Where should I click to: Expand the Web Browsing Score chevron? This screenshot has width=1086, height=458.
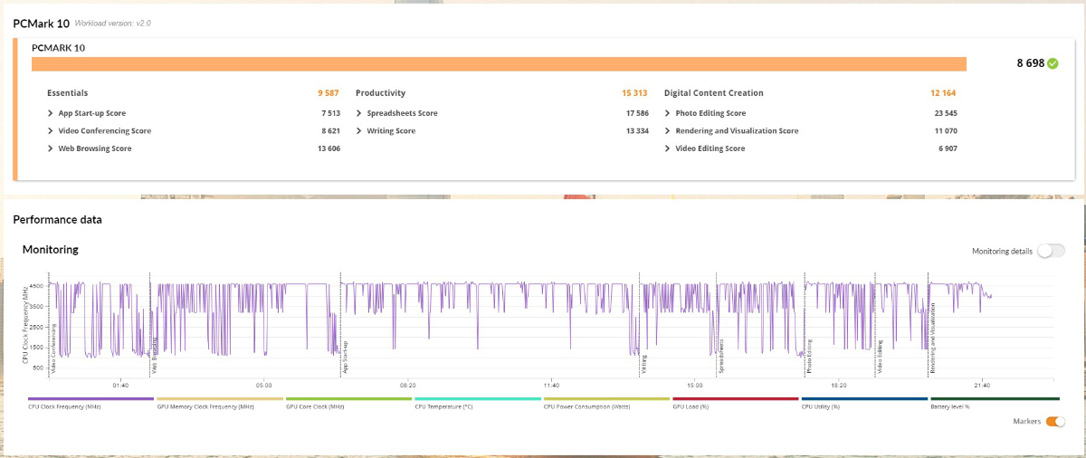(51, 148)
